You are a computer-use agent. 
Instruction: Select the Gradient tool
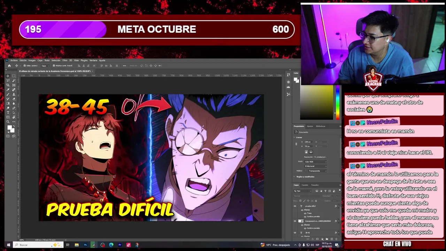pyautogui.click(x=8, y=103)
